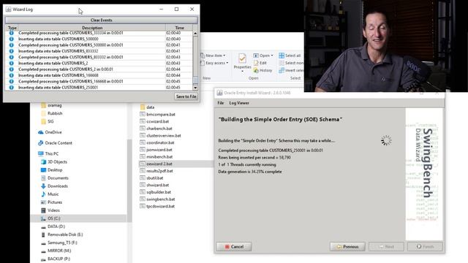This screenshot has width=468, height=263.
Task: Open the Easy access dropdown in Explorer
Action: click(214, 63)
